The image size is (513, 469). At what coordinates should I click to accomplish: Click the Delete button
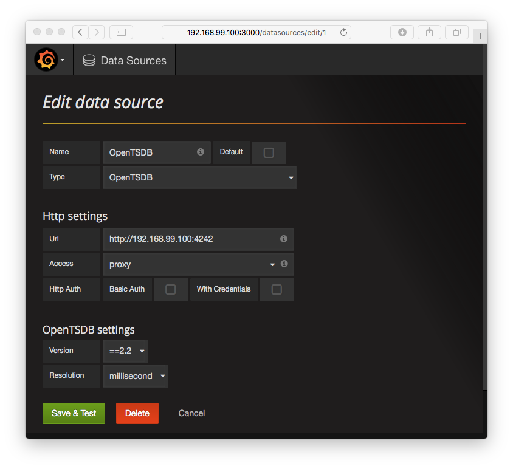coord(137,413)
